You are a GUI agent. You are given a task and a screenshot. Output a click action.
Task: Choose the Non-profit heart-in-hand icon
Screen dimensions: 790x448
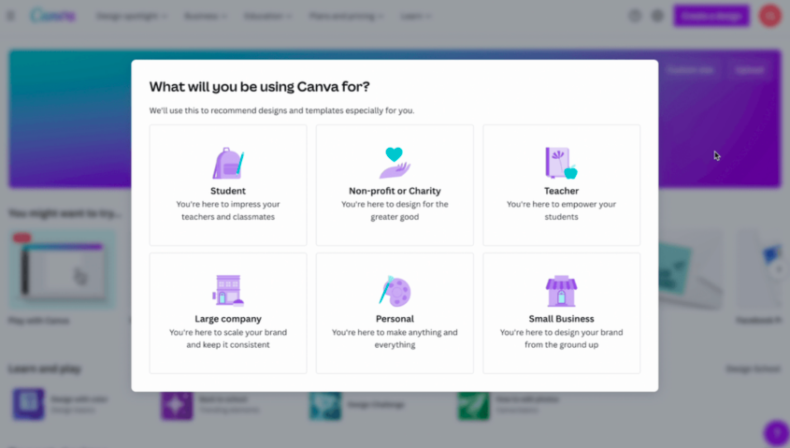[395, 163]
